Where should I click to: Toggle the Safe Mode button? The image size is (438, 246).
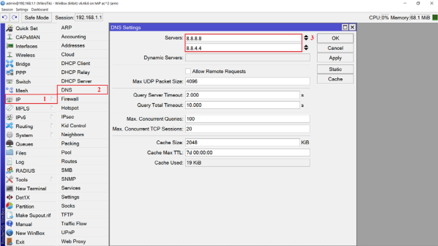click(x=37, y=17)
